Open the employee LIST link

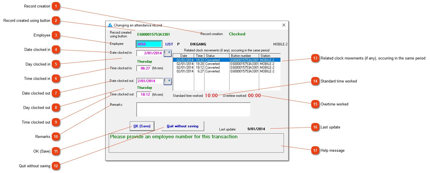[x=169, y=44]
